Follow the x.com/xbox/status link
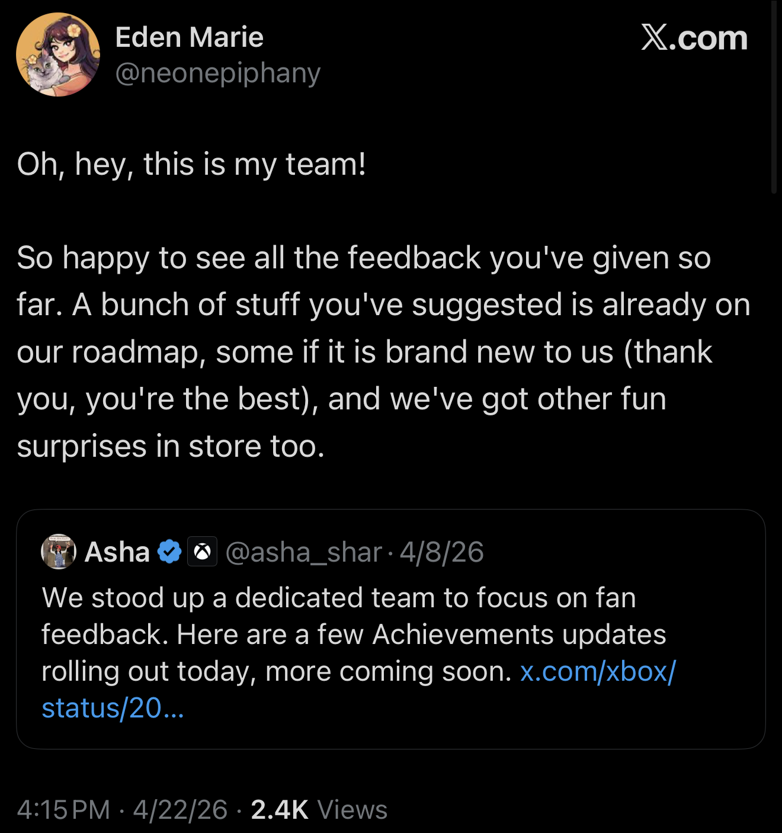The height and width of the screenshot is (833, 782). click(597, 672)
